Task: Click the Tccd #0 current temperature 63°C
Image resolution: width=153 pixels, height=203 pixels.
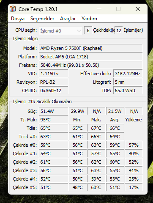Action: (x=54, y=137)
